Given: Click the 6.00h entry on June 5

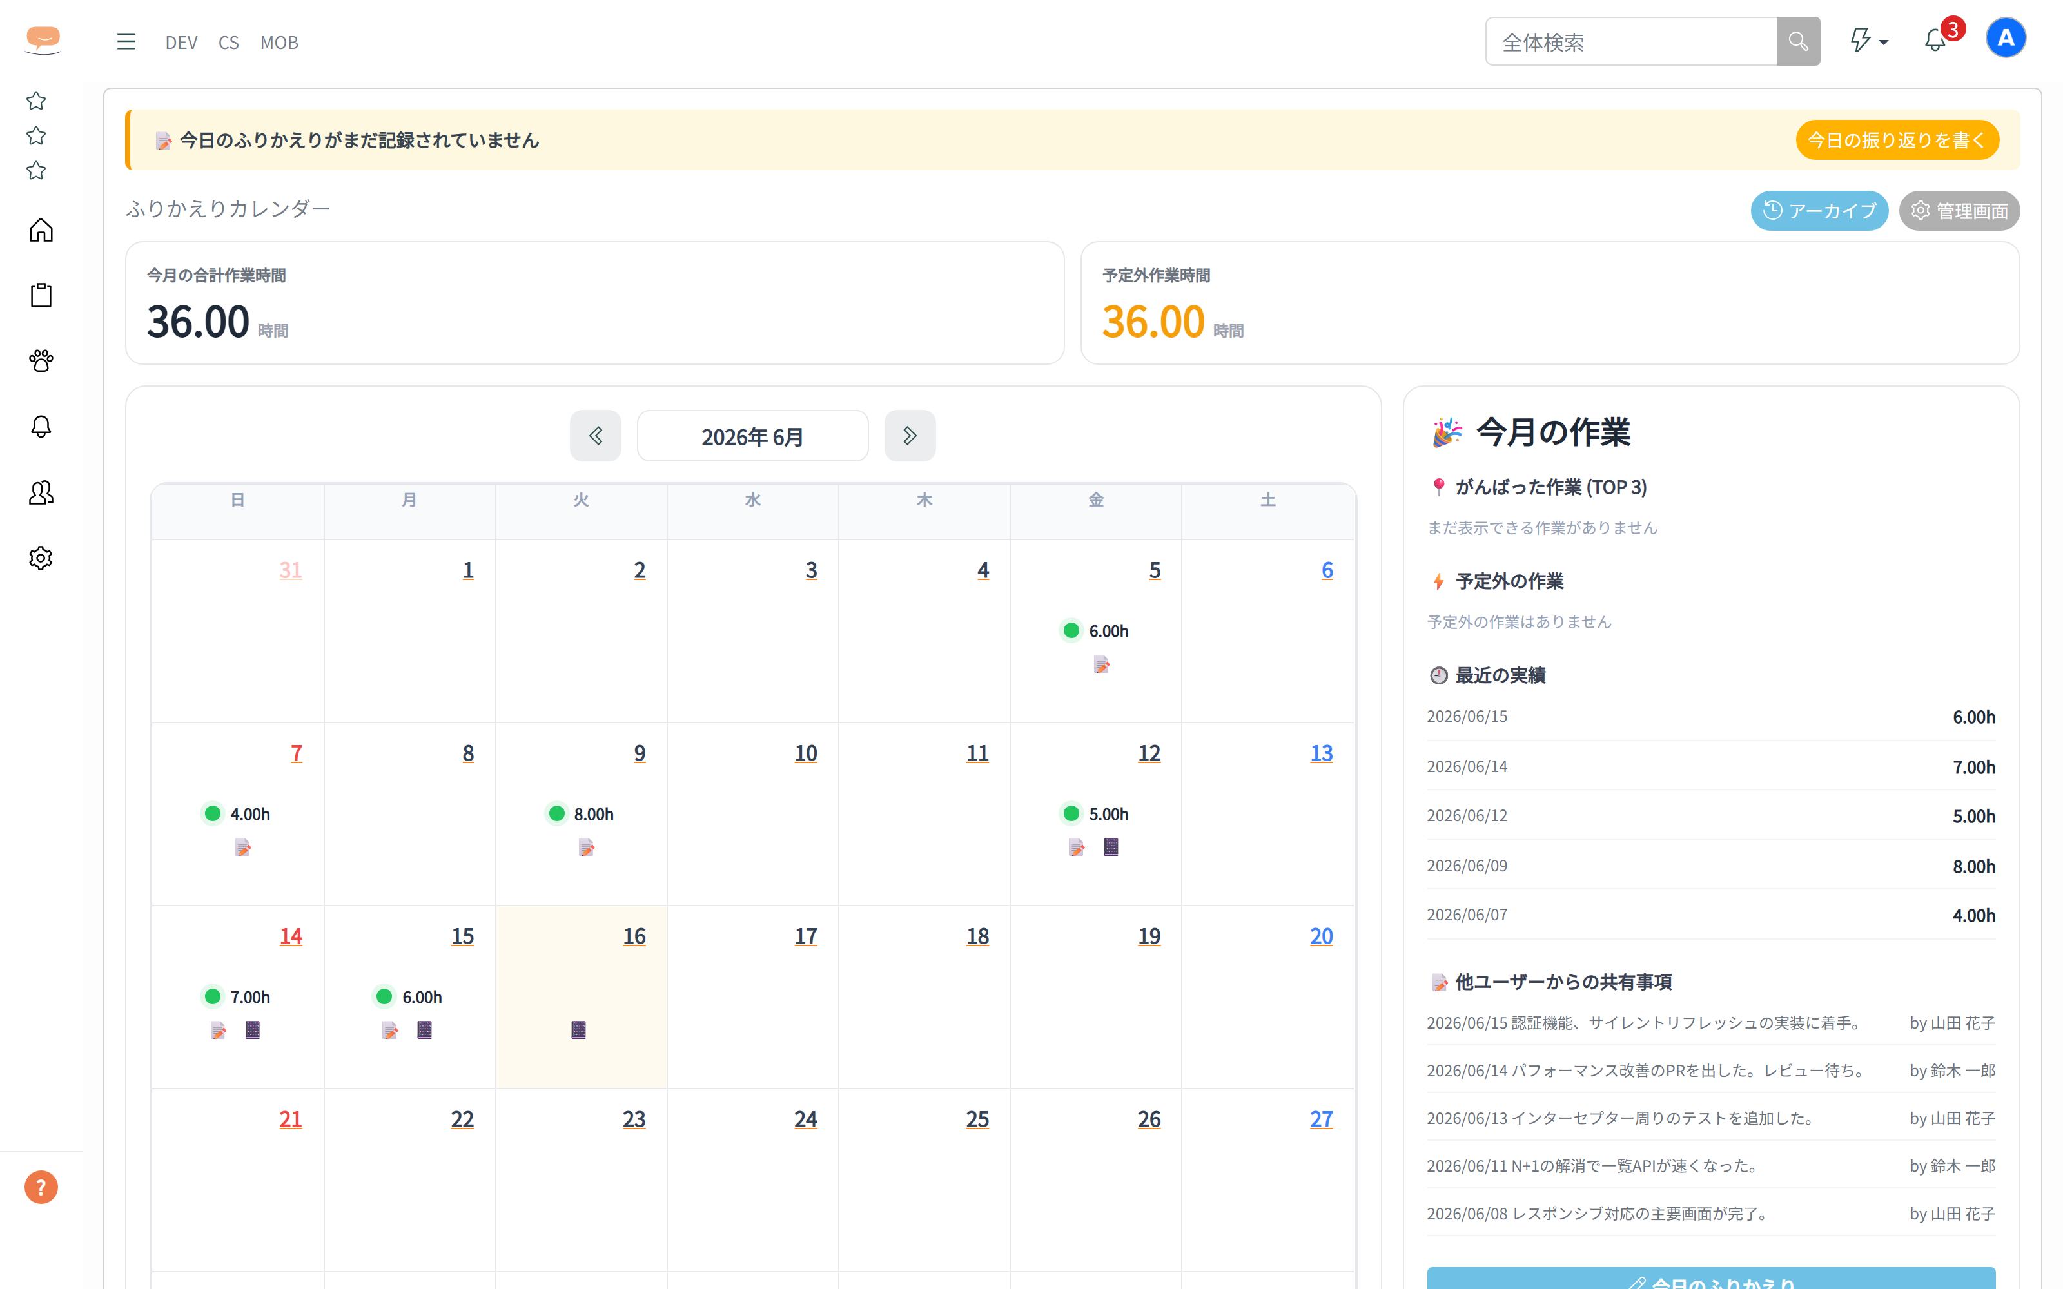Looking at the screenshot, I should (x=1095, y=631).
